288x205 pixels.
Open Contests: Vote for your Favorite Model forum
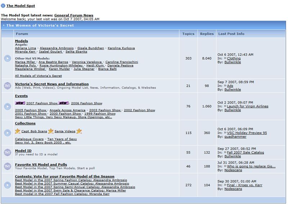pyautogui.click(x=65, y=176)
